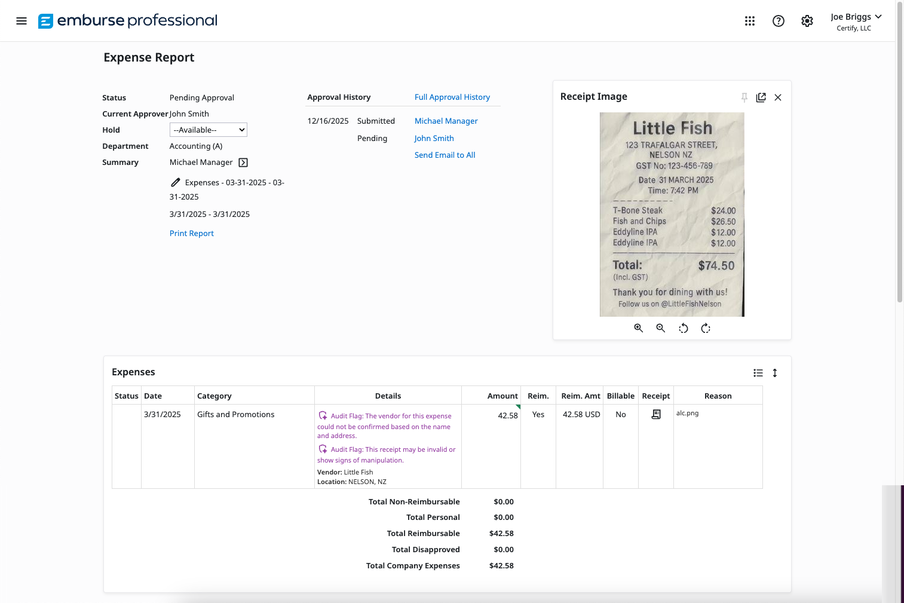Edit the expense report name via pencil icon
This screenshot has width=904, height=603.
(x=174, y=182)
